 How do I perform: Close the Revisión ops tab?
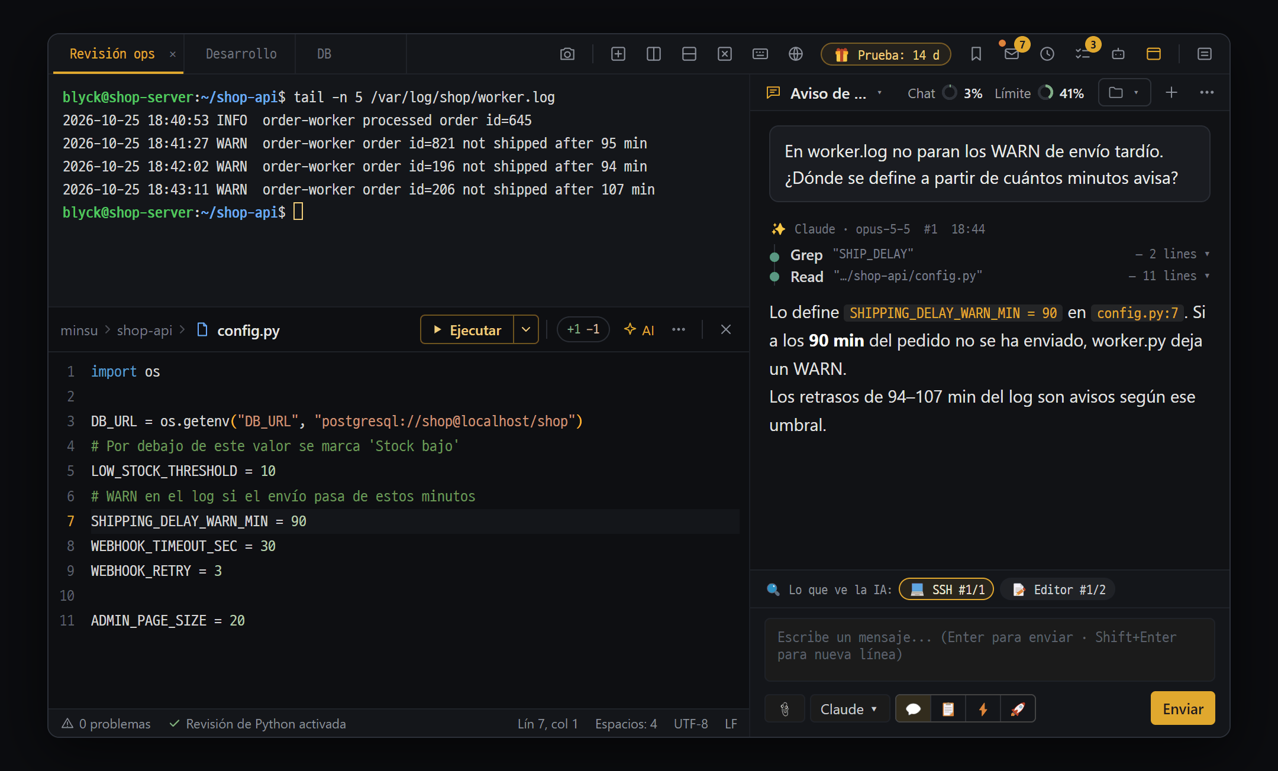(173, 54)
